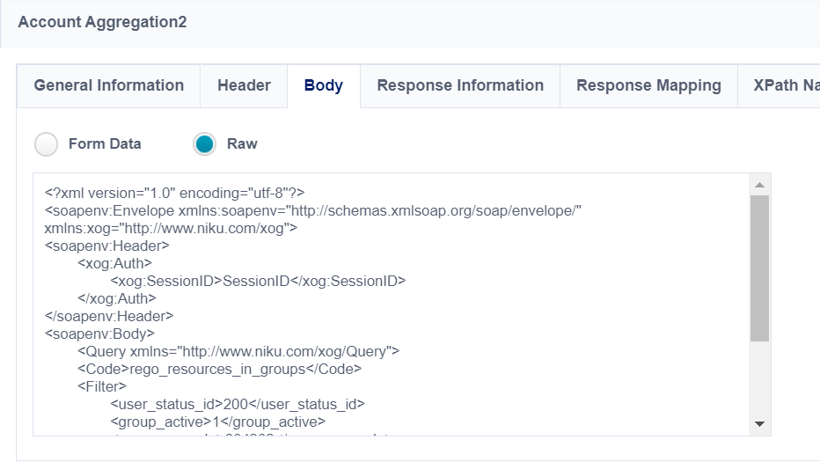Viewport: 820px width, 462px height.
Task: Place cursor on the user_status_id line
Action: point(237,404)
